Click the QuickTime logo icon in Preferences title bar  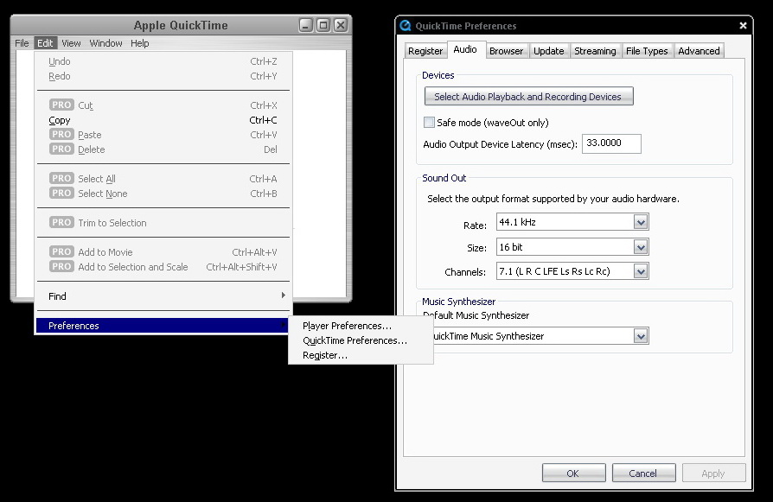[x=406, y=25]
